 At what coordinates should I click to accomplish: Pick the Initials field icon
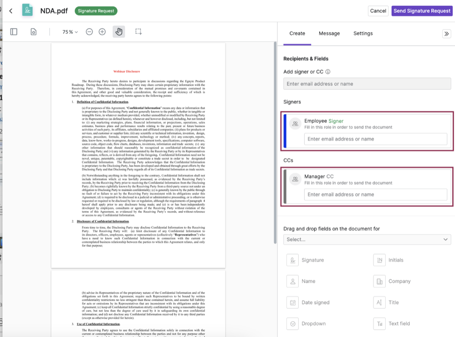coord(379,260)
